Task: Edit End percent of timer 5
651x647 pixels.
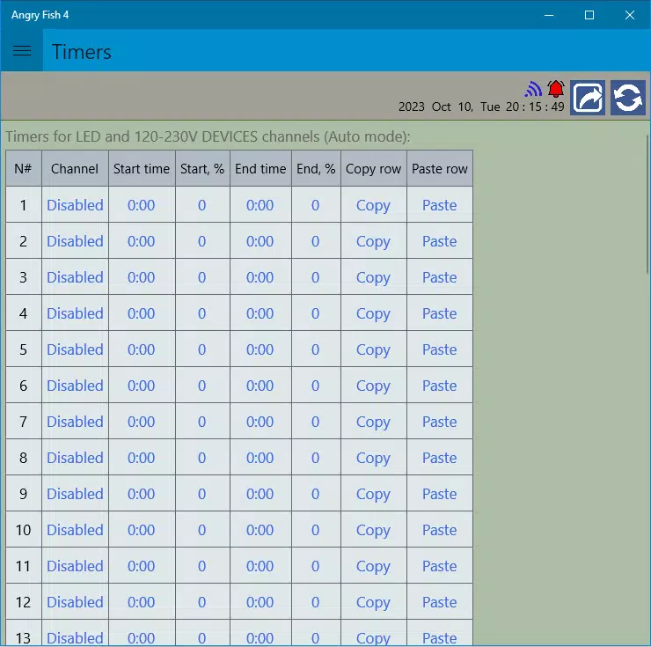Action: pyautogui.click(x=315, y=349)
